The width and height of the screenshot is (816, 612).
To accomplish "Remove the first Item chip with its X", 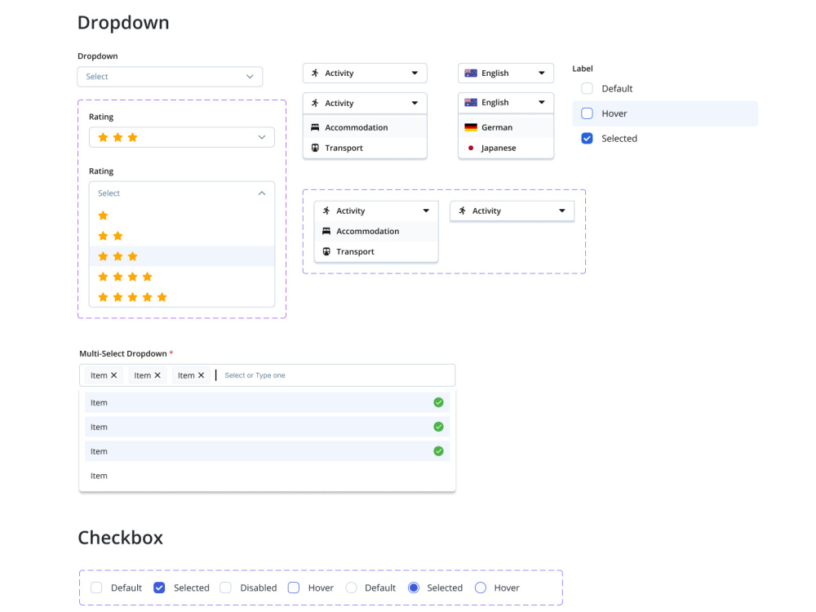I will tap(114, 375).
